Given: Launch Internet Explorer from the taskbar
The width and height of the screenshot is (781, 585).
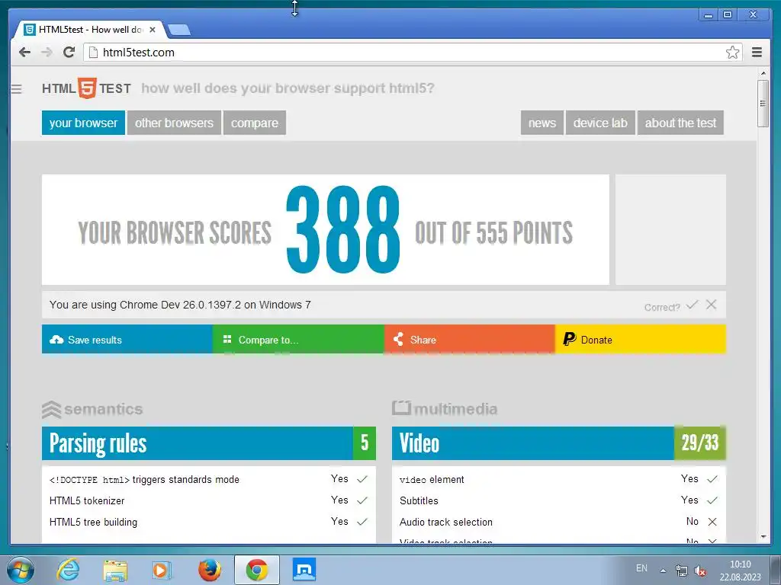Looking at the screenshot, I should coord(68,570).
